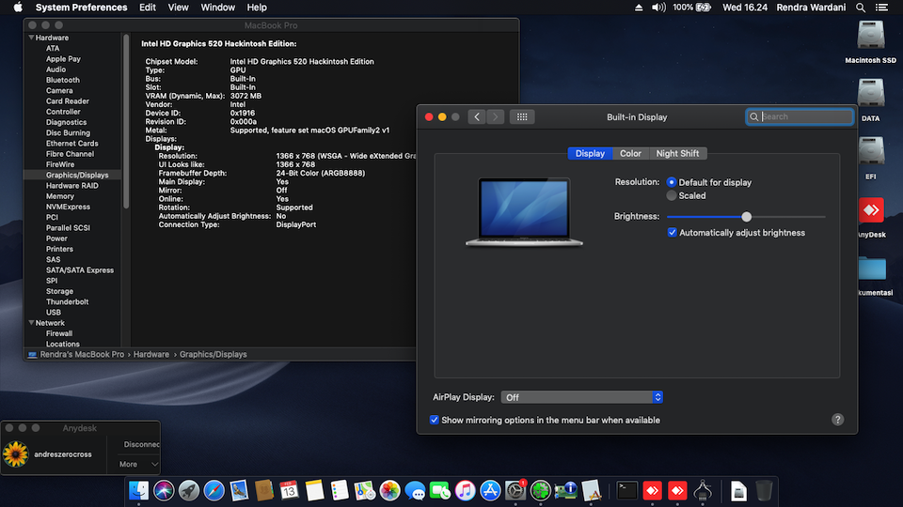The image size is (903, 507).
Task: Click the Search field in Display window
Action: pyautogui.click(x=800, y=116)
